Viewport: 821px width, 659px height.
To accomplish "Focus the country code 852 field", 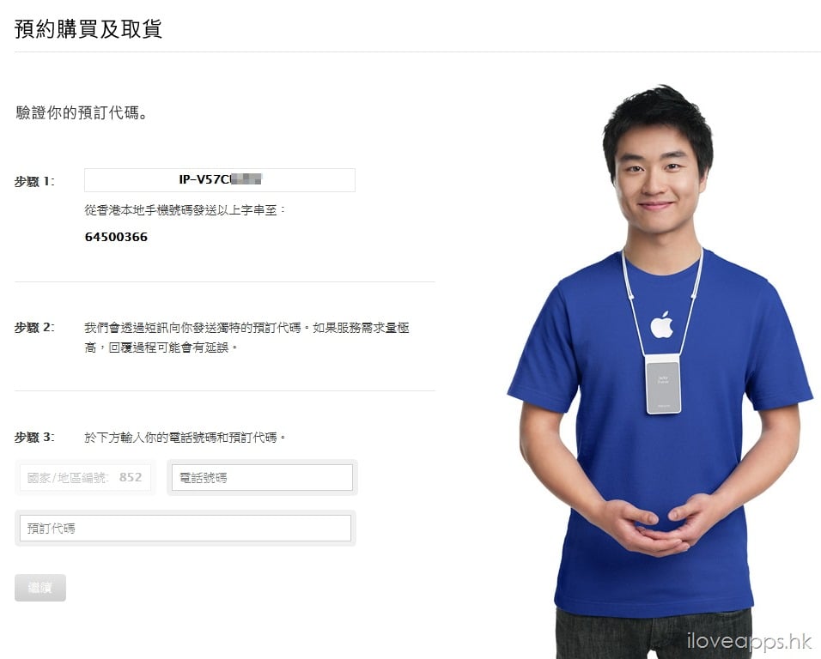I will click(85, 477).
